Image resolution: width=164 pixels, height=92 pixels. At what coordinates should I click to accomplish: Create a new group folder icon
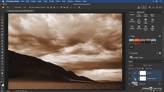(154, 91)
